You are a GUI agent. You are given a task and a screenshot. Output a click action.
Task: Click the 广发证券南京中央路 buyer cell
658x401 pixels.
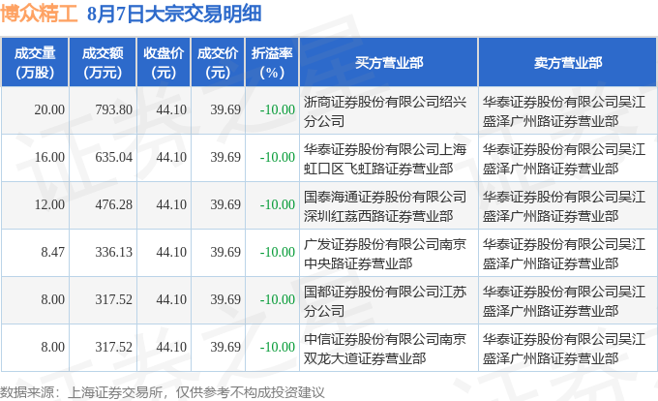pos(389,253)
